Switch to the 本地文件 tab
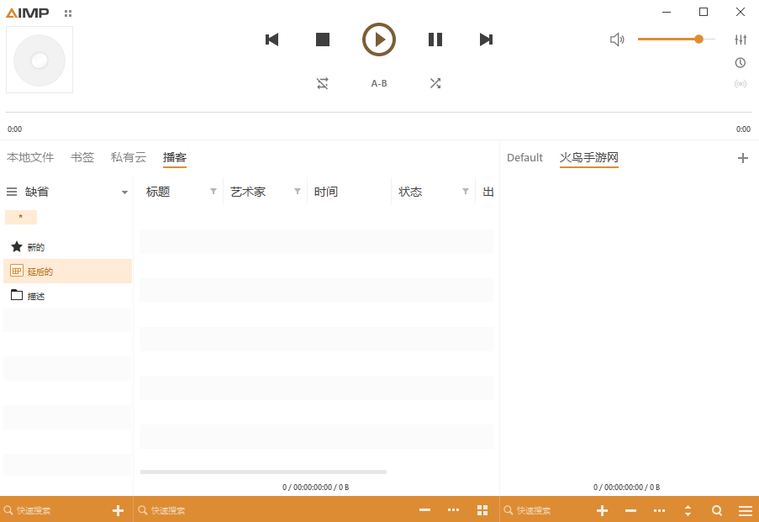759x522 pixels. [30, 157]
